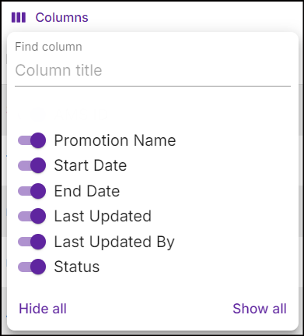Click the Find column field label
304x336 pixels.
coord(48,47)
